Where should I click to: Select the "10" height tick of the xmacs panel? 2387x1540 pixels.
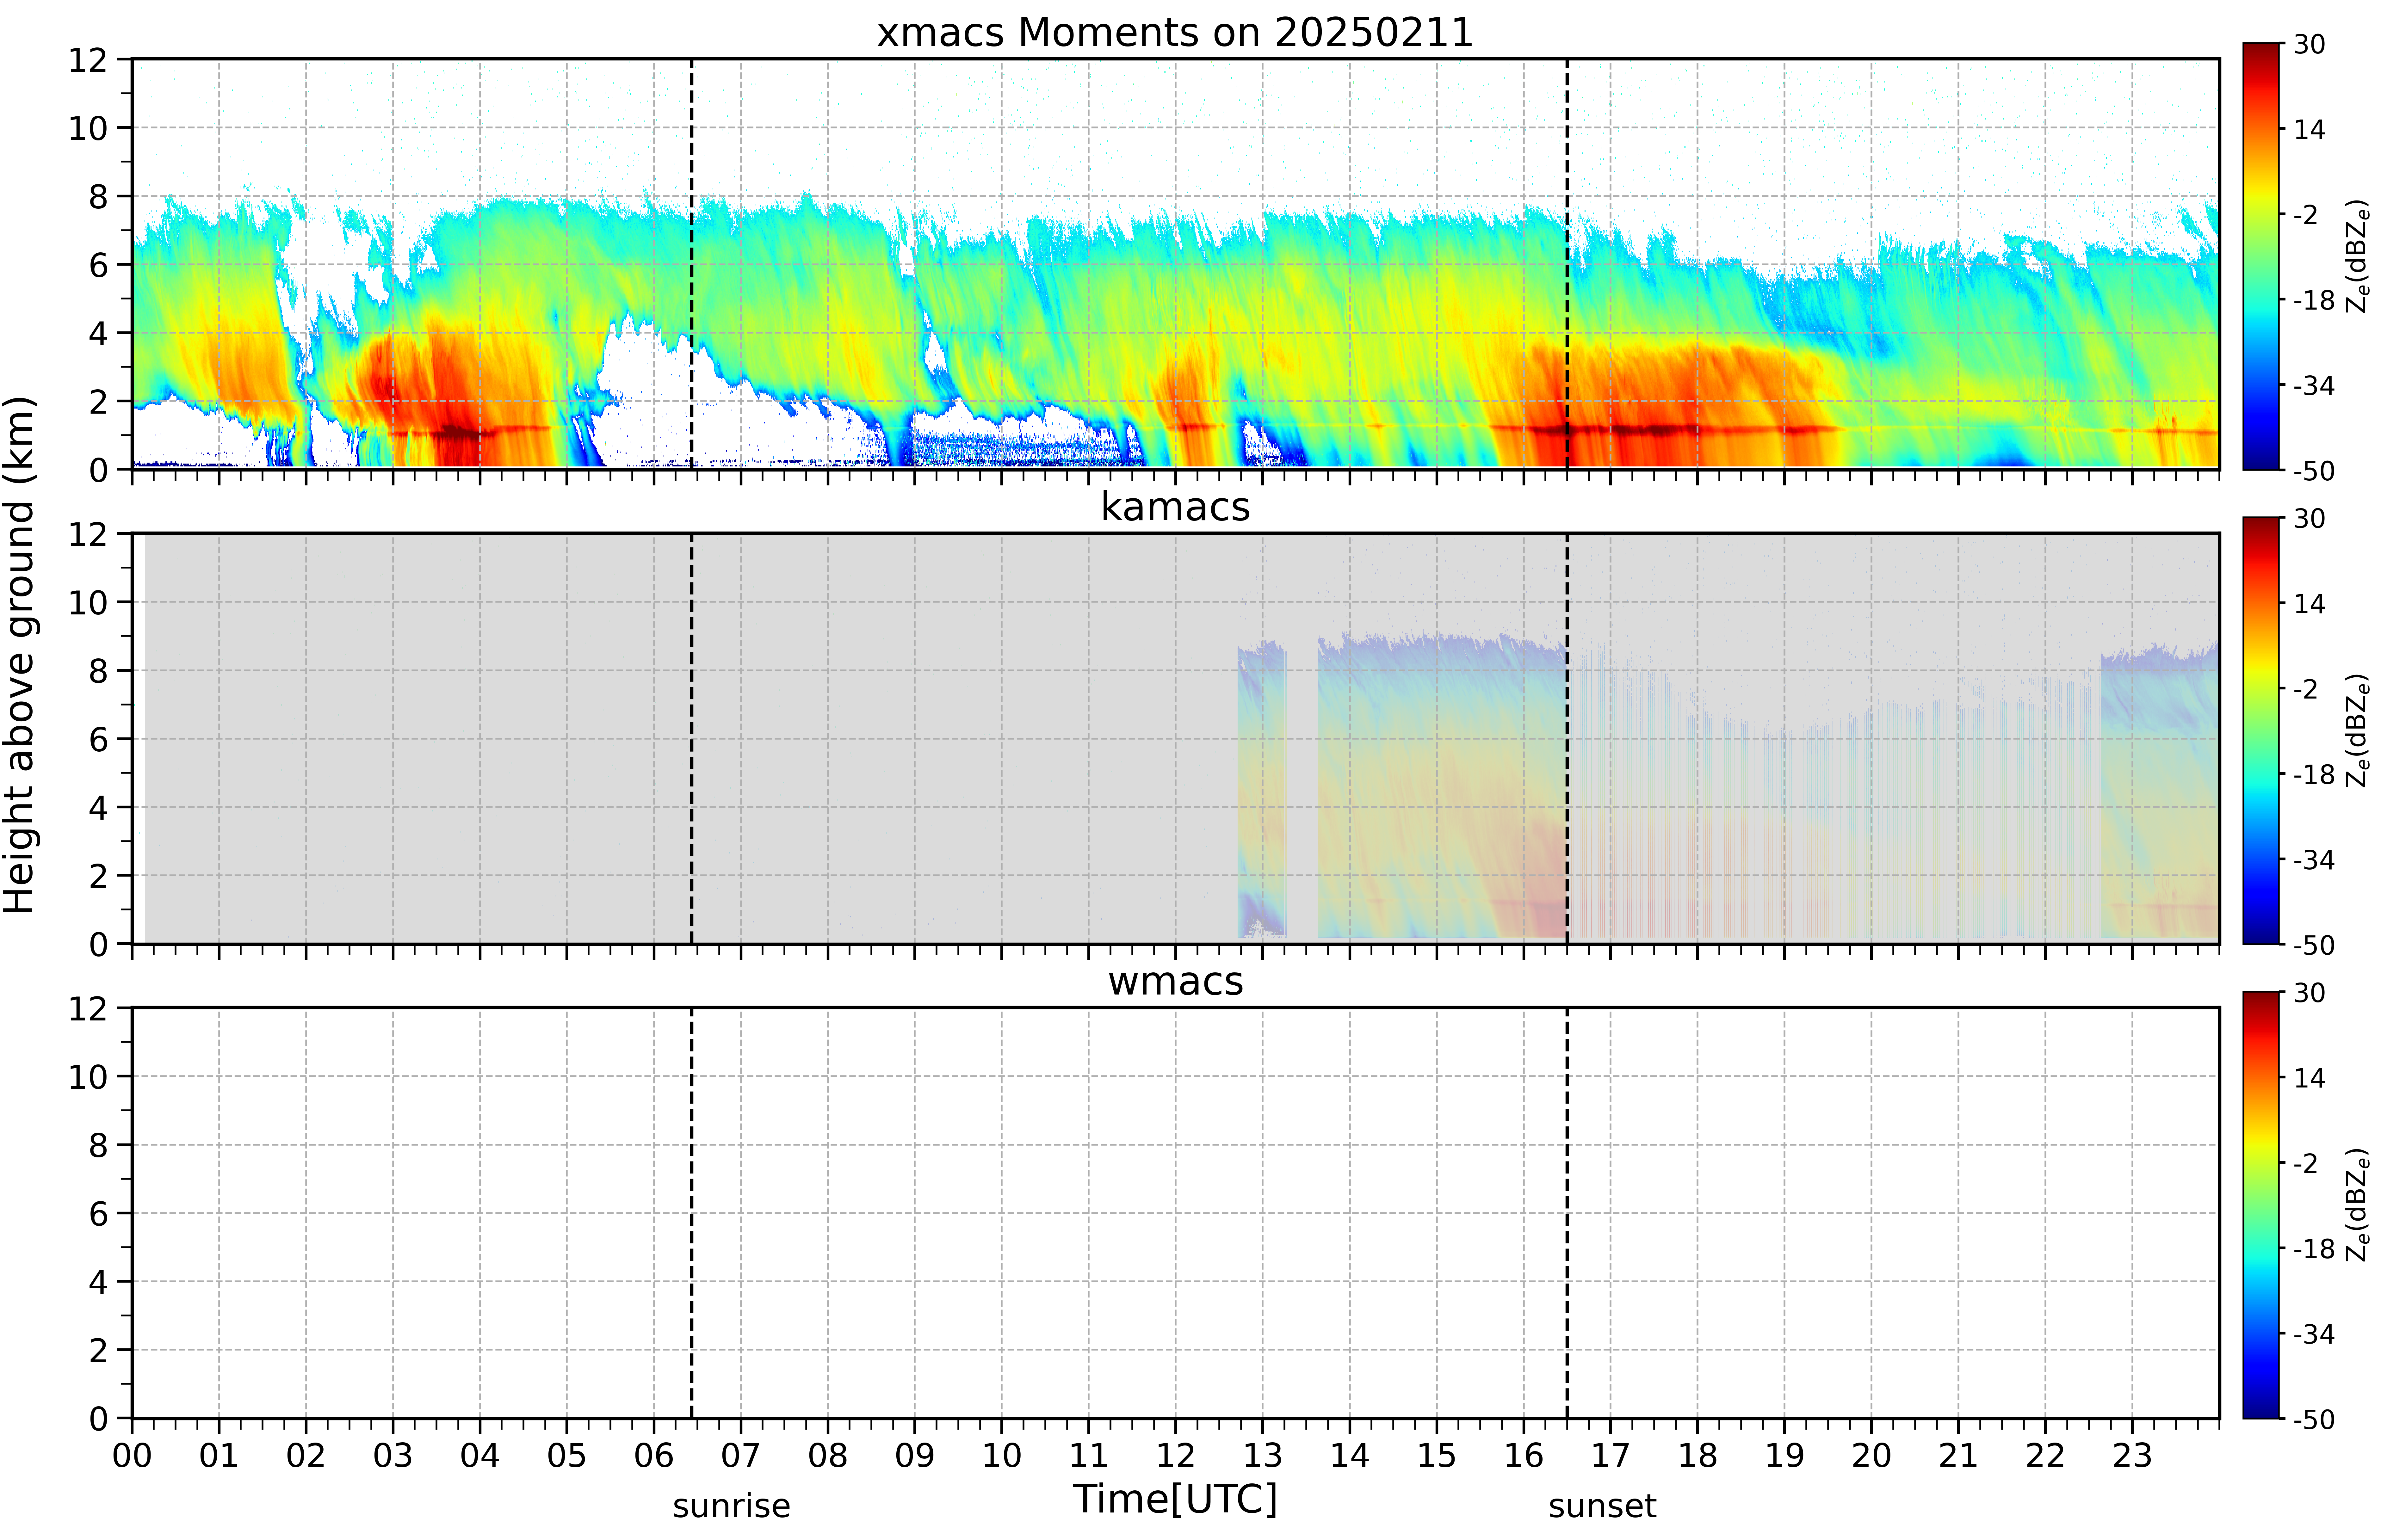tap(88, 128)
